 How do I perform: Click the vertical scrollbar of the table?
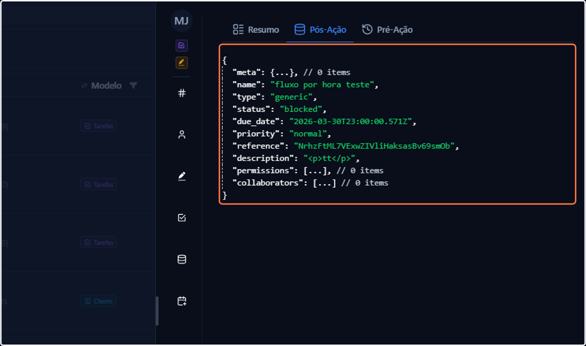157,311
